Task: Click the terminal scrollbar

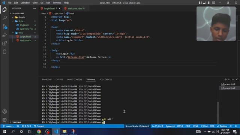Action: click(x=218, y=112)
